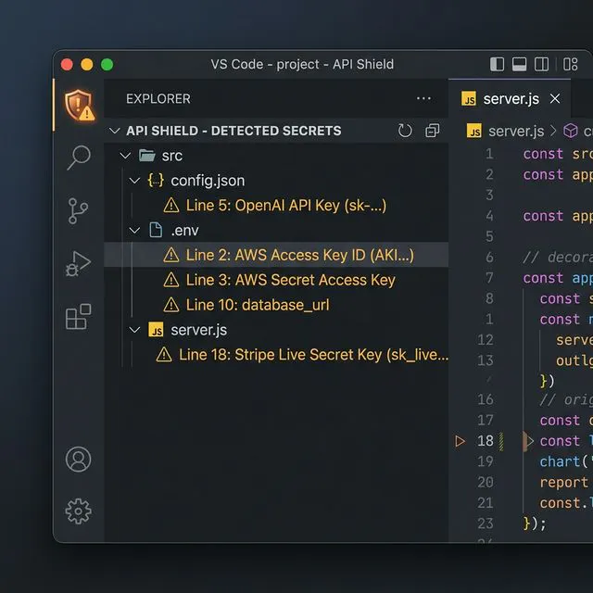Select the src folder

pyautogui.click(x=276, y=156)
